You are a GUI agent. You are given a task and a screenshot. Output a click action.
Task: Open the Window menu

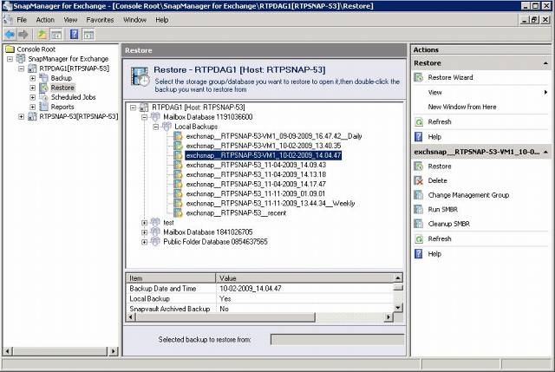coord(135,20)
